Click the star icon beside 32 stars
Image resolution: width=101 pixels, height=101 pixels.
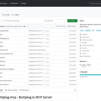pyautogui.click(x=80, y=48)
